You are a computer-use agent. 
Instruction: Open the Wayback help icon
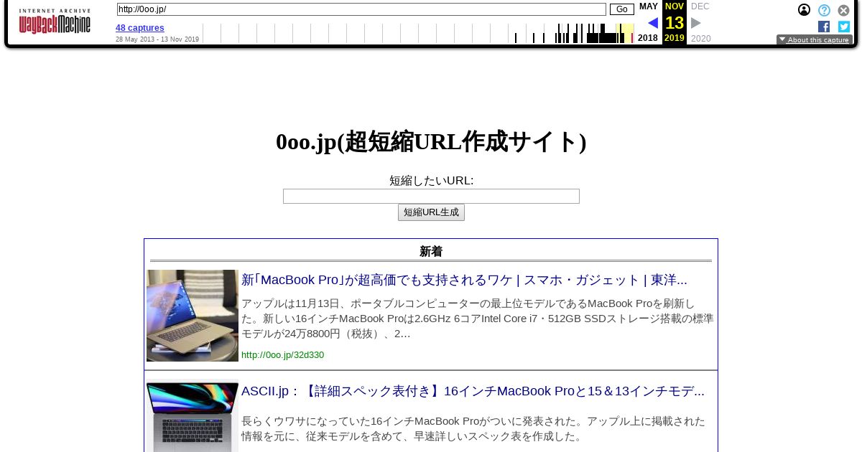coord(824,10)
